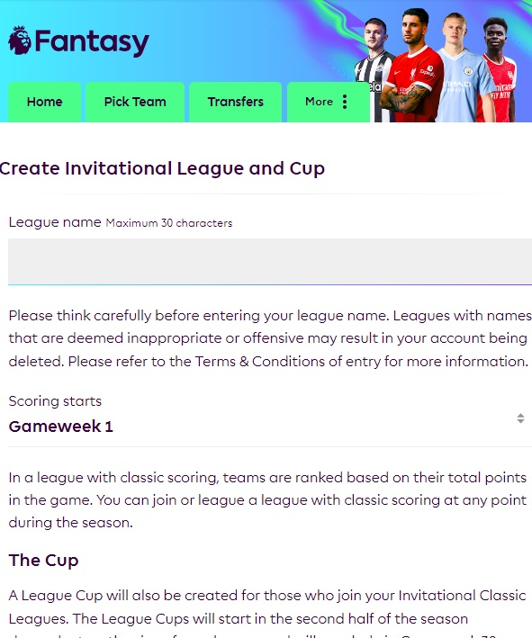This screenshot has height=638, width=532.
Task: Go to the Home tab
Action: click(x=44, y=102)
